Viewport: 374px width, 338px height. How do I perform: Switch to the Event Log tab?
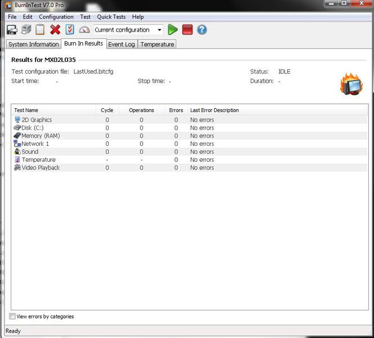coord(122,45)
